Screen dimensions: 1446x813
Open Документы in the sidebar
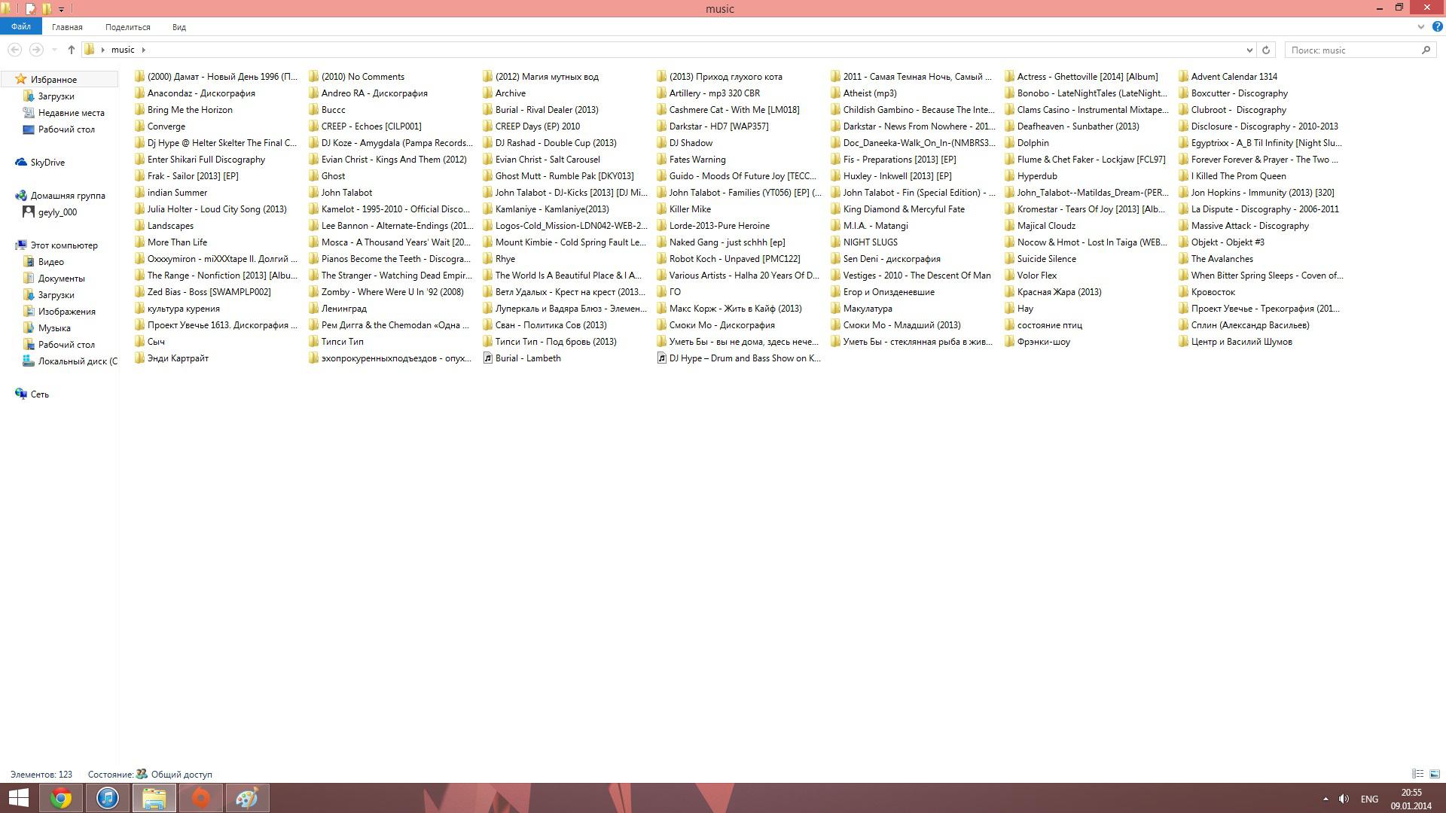(x=53, y=279)
